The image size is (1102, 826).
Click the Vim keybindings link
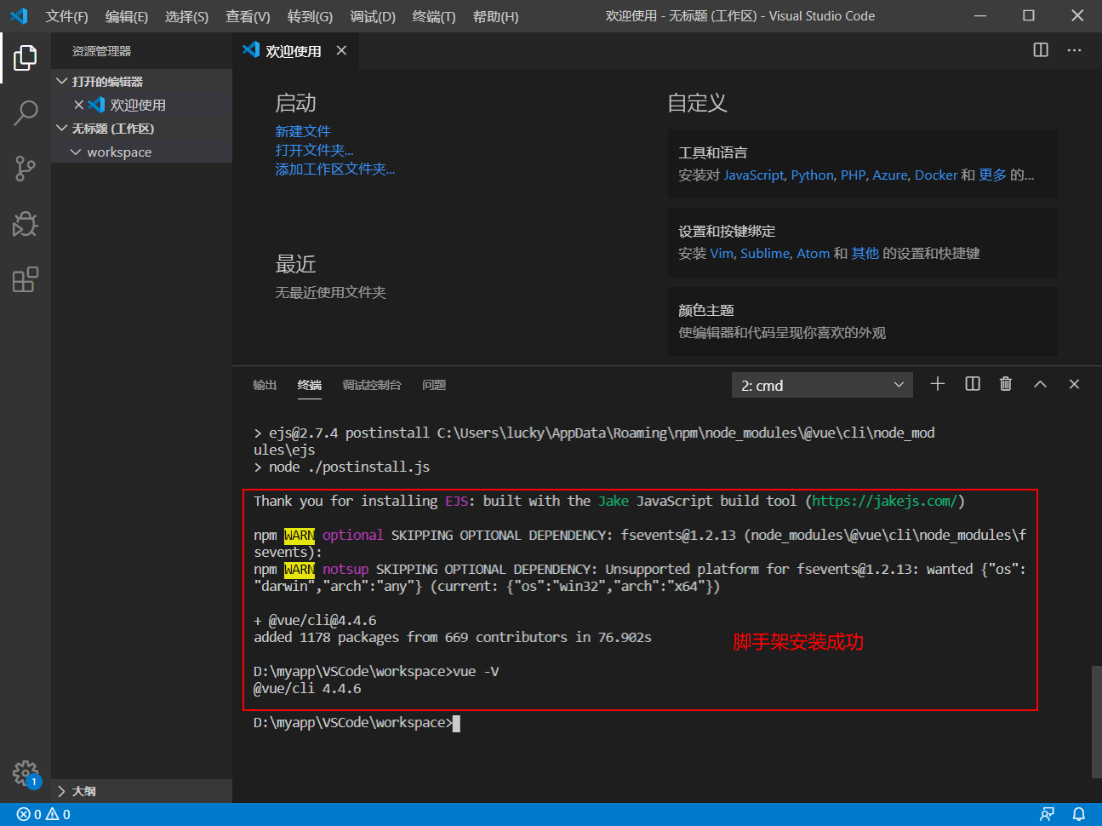(722, 253)
